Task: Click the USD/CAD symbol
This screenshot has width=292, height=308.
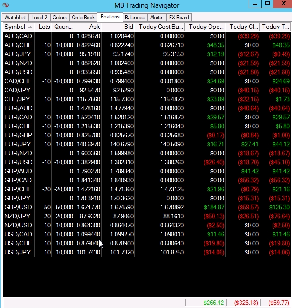Action: (x=19, y=234)
